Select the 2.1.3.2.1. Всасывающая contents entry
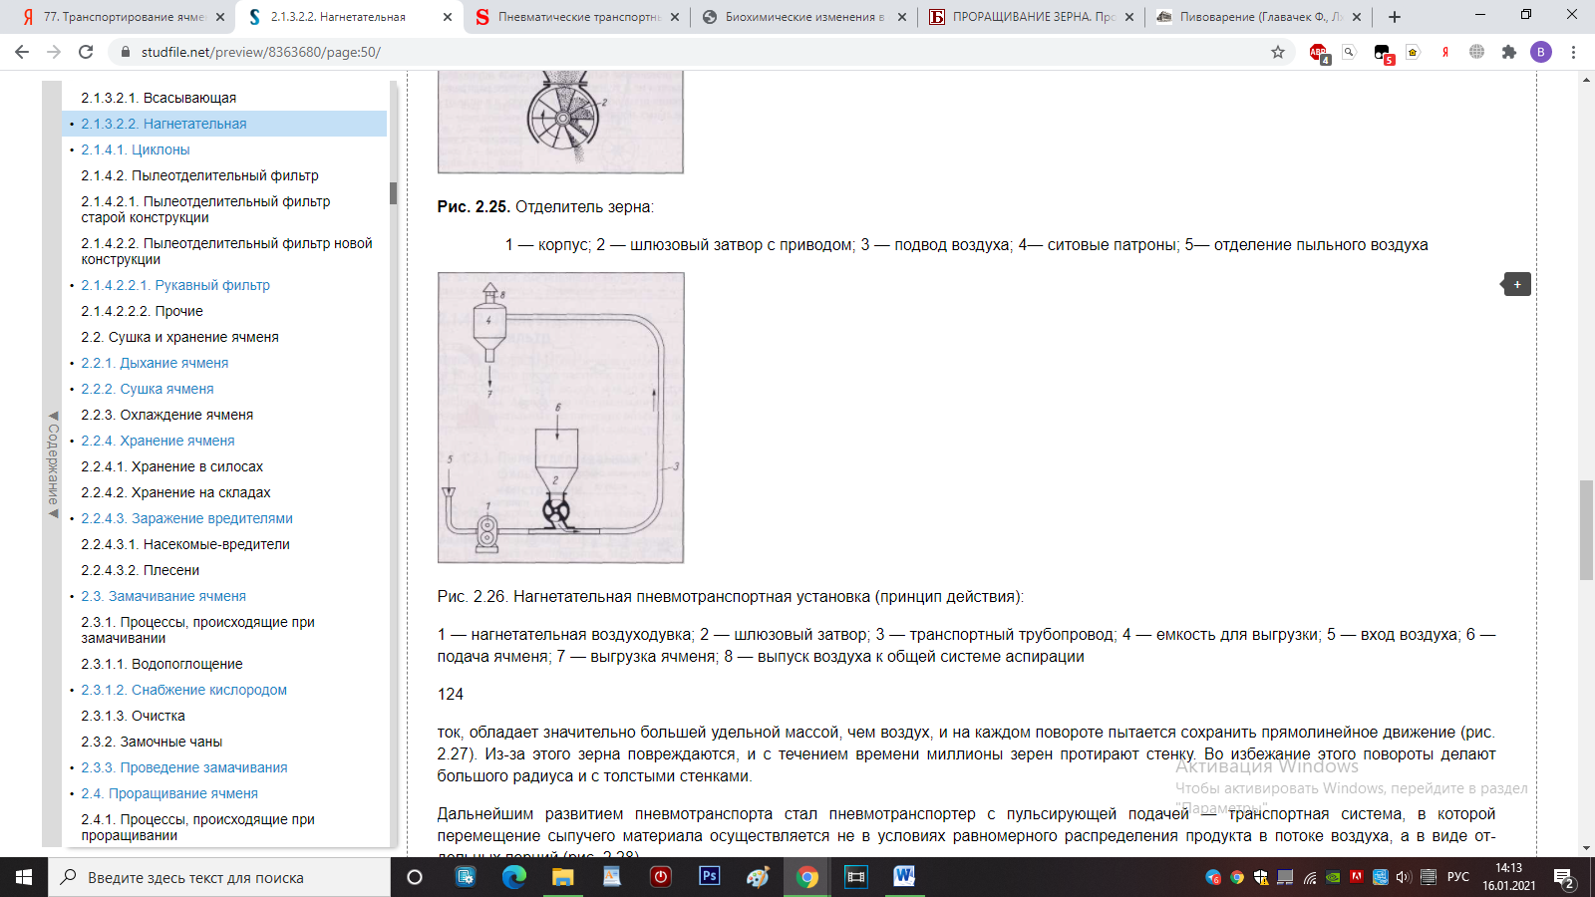 point(159,98)
